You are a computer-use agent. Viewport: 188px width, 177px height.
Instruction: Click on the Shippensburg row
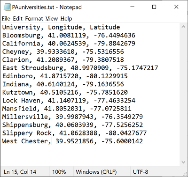coord(72,125)
